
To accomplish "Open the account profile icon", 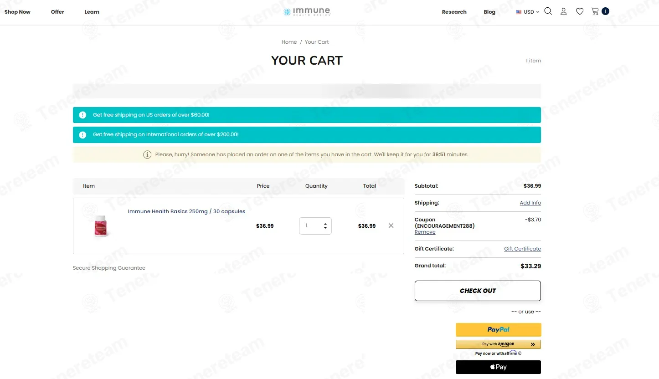I will (564, 11).
